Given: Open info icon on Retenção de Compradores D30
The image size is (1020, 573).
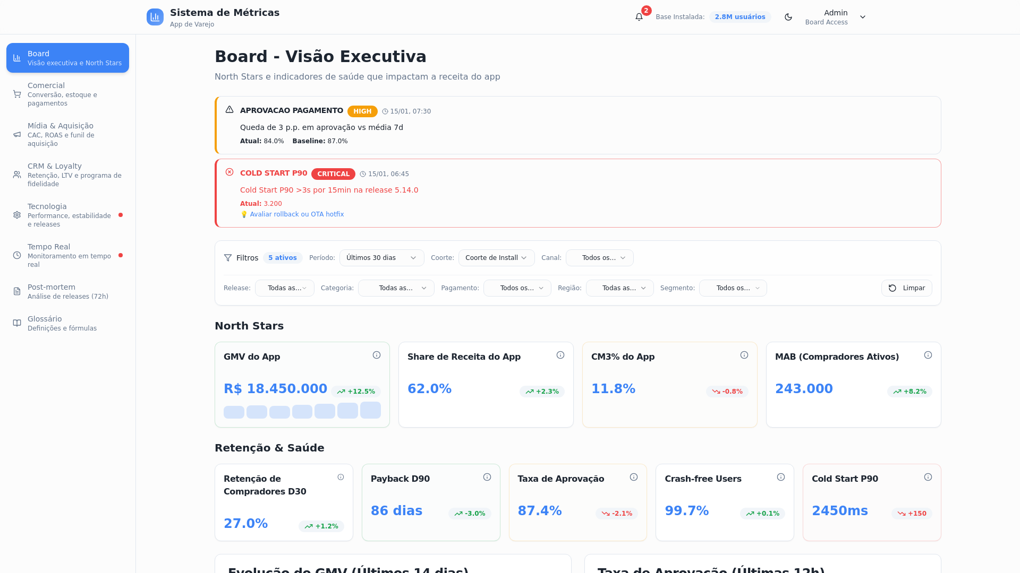Looking at the screenshot, I should pos(341,477).
